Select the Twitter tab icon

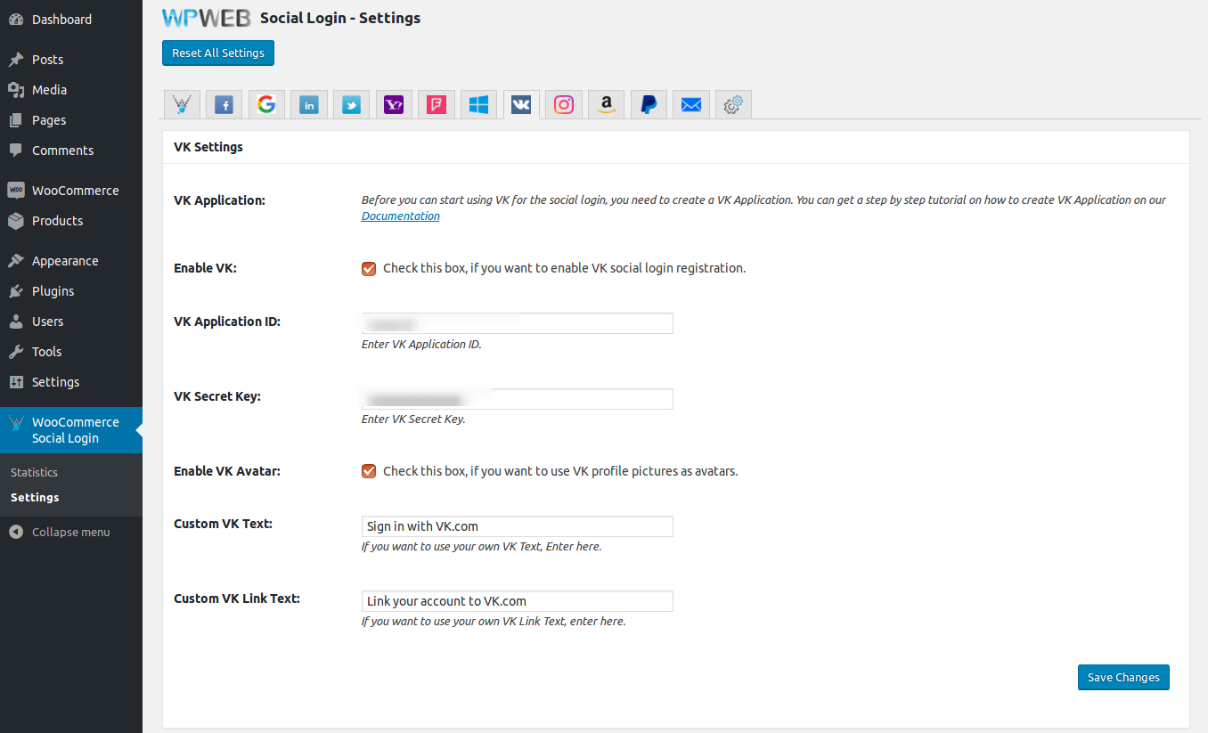pos(352,105)
